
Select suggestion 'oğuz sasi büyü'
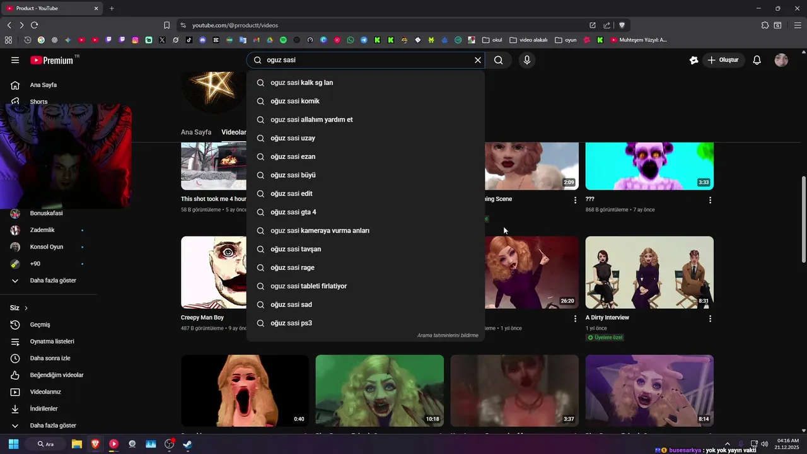point(366,175)
